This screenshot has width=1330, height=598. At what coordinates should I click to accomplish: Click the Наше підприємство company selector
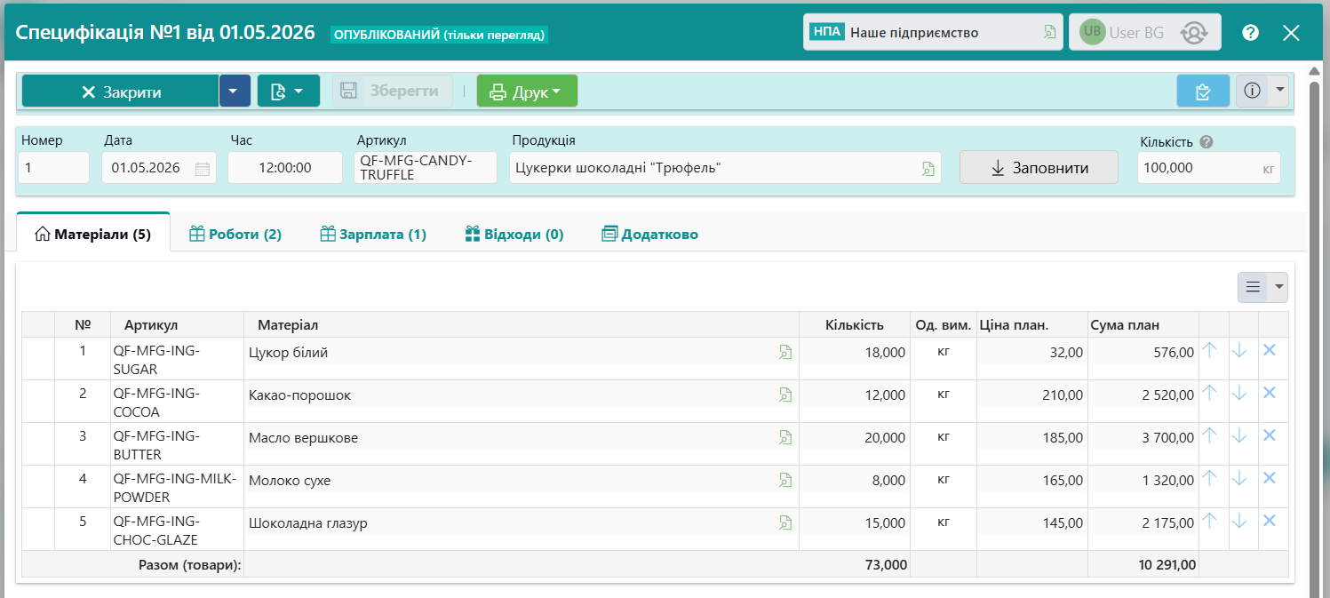pyautogui.click(x=933, y=33)
